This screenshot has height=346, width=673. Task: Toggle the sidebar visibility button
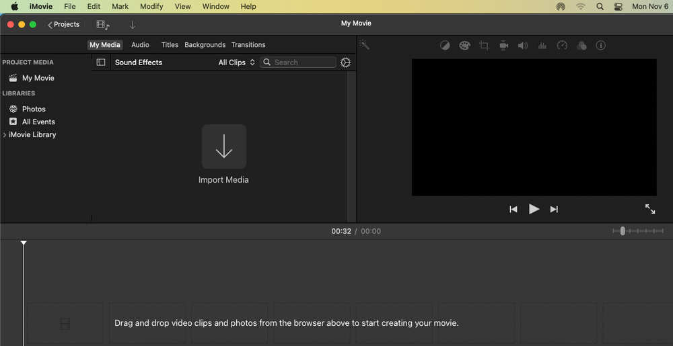coord(101,62)
